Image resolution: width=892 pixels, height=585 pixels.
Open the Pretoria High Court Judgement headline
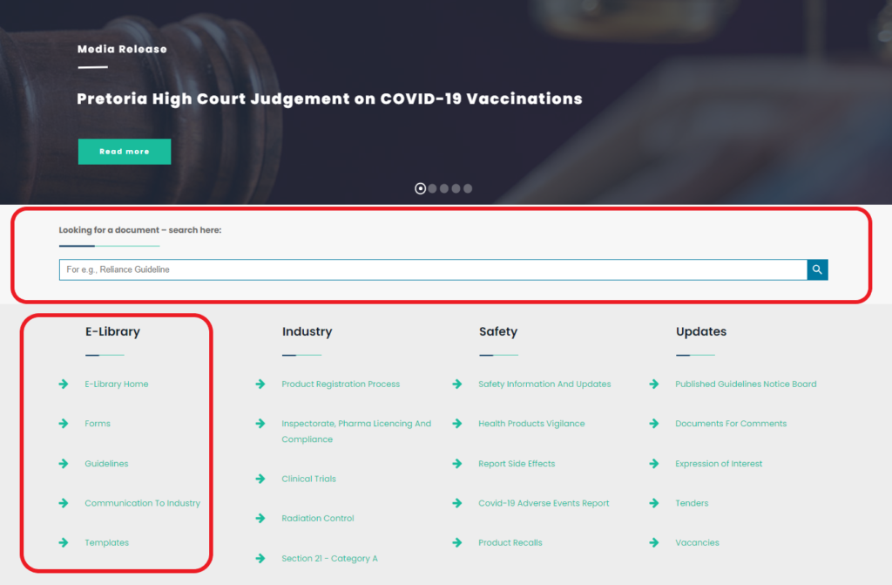[329, 99]
